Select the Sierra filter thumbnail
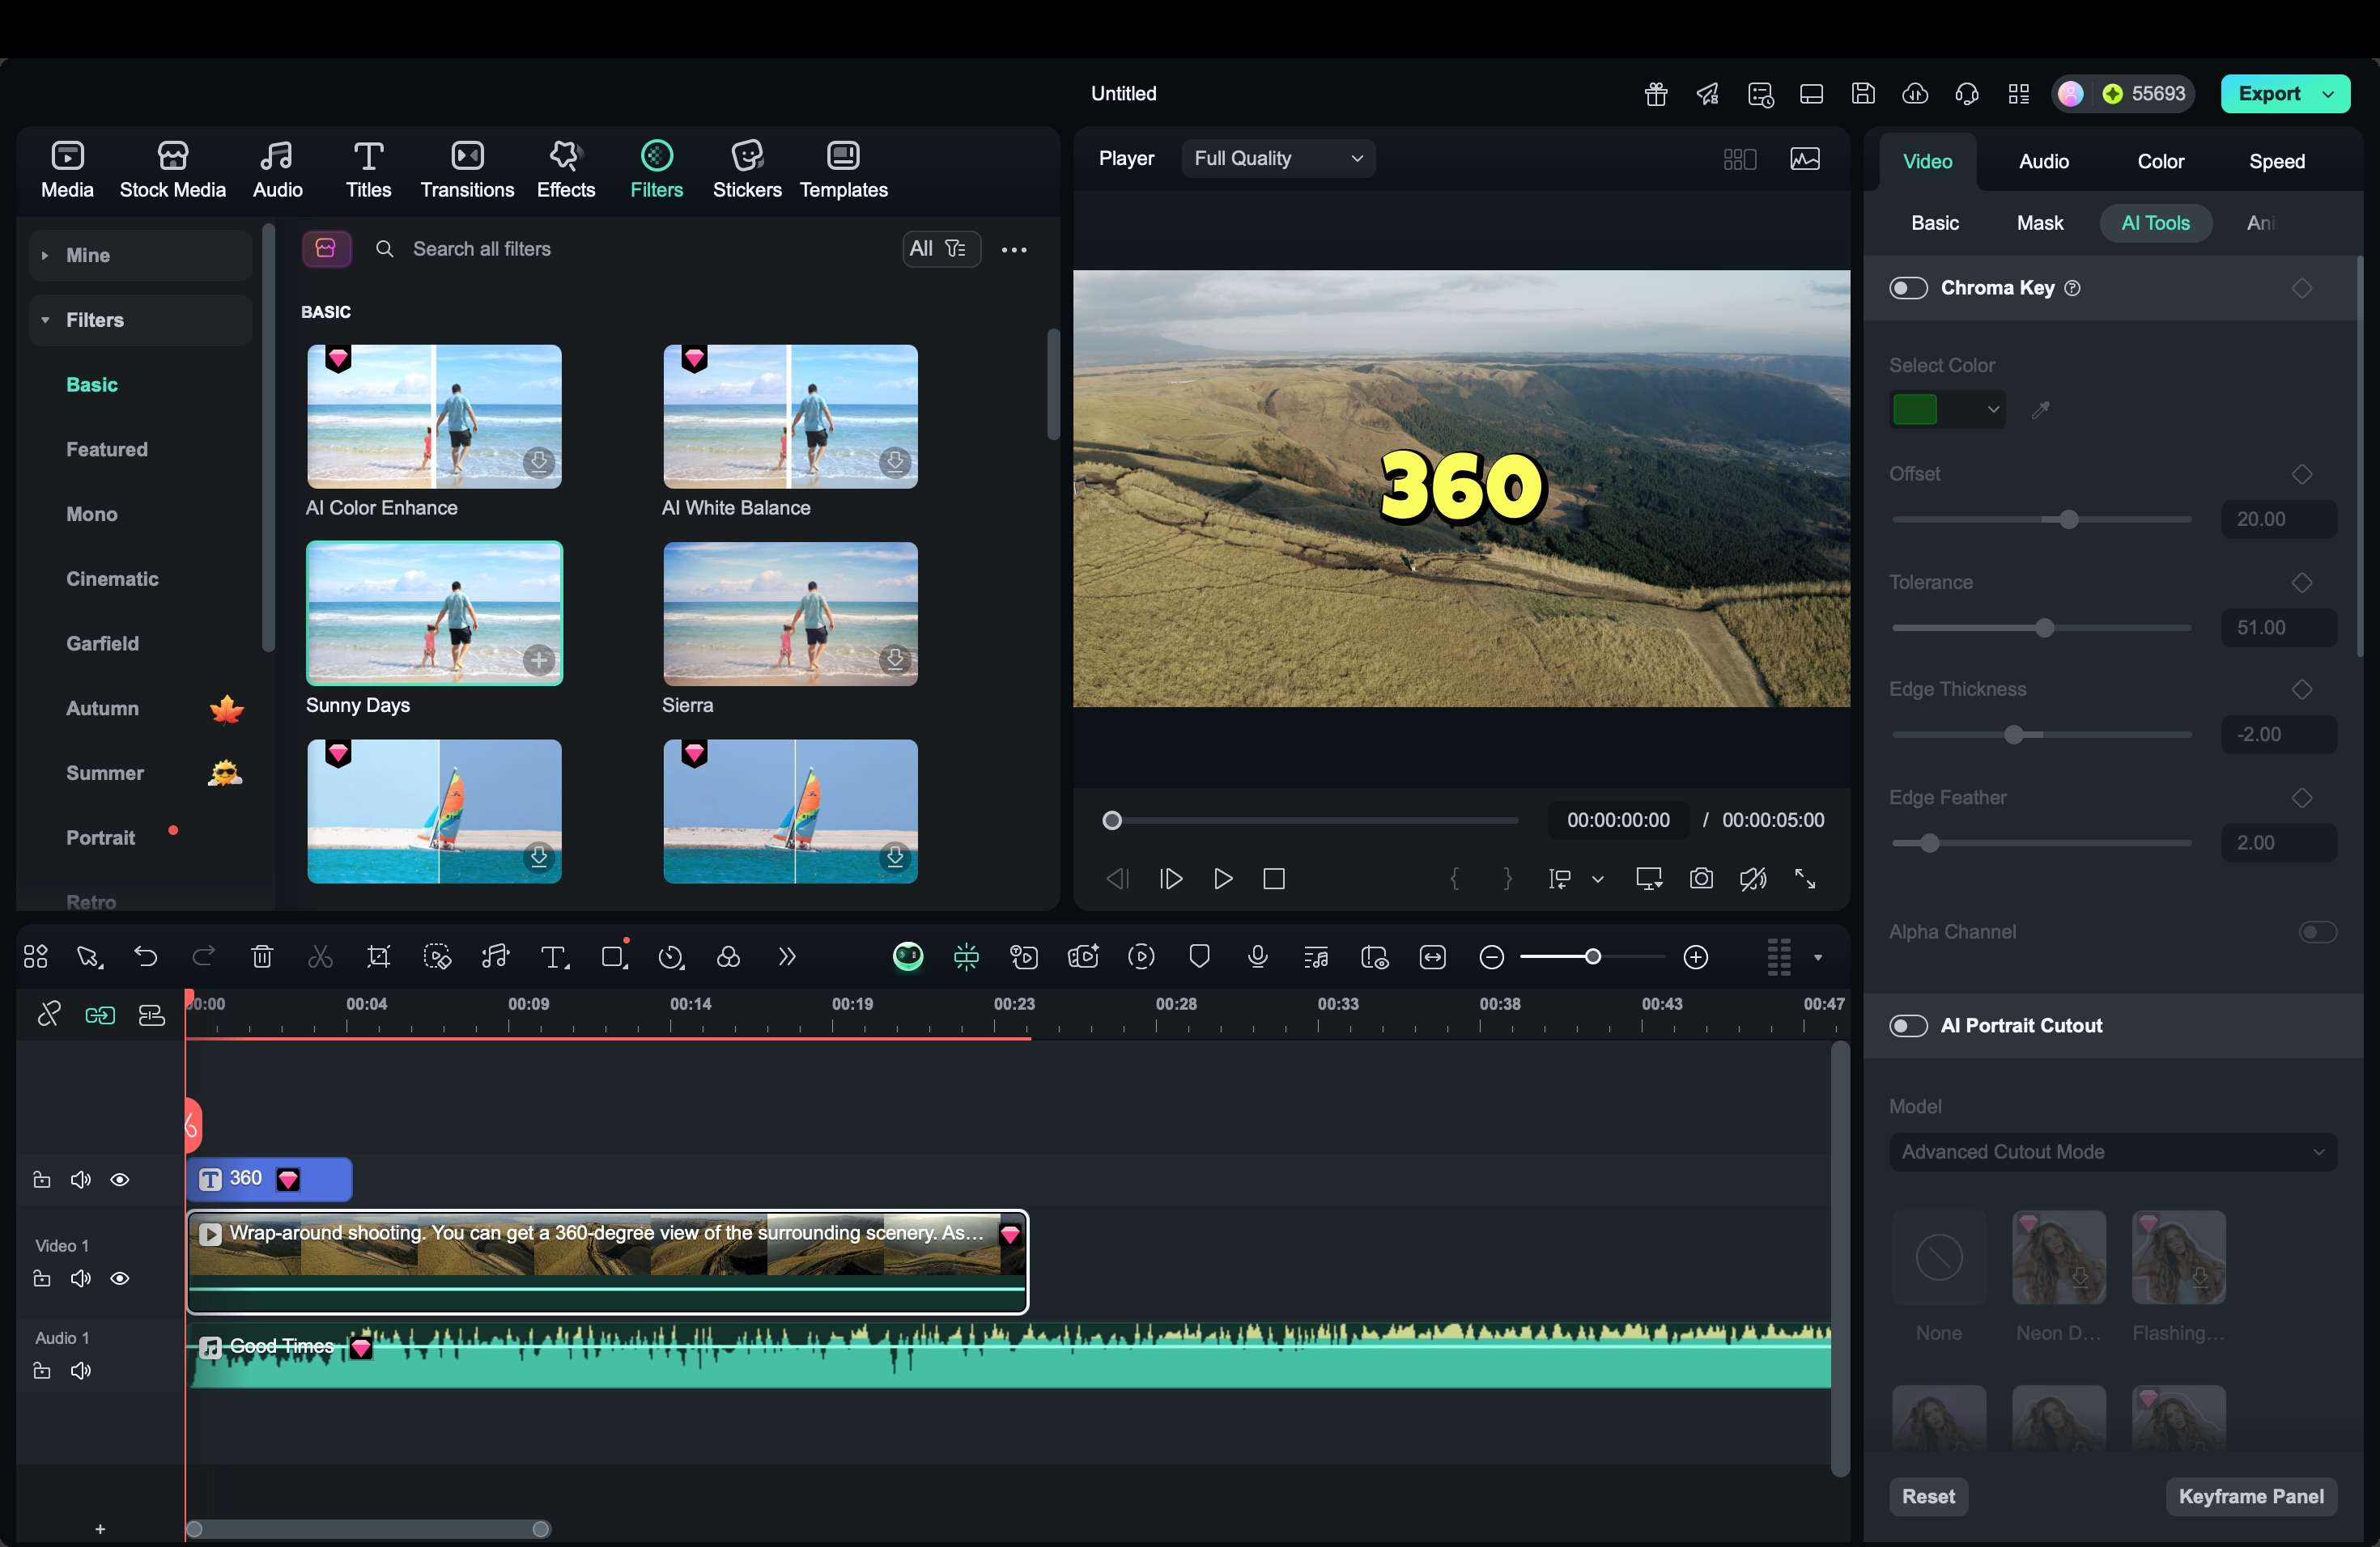 click(790, 613)
